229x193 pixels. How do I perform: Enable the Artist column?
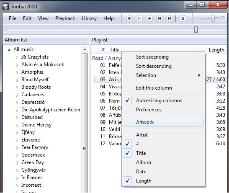click(163, 135)
